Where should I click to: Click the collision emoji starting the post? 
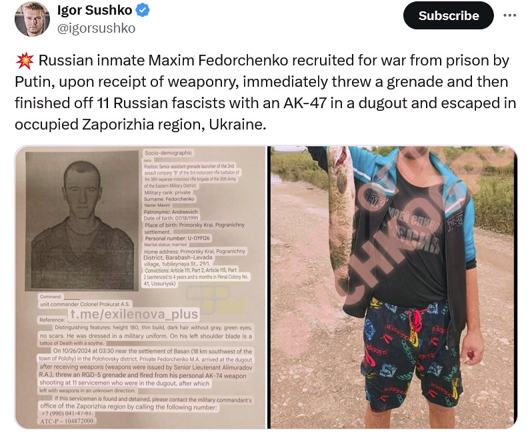25,61
